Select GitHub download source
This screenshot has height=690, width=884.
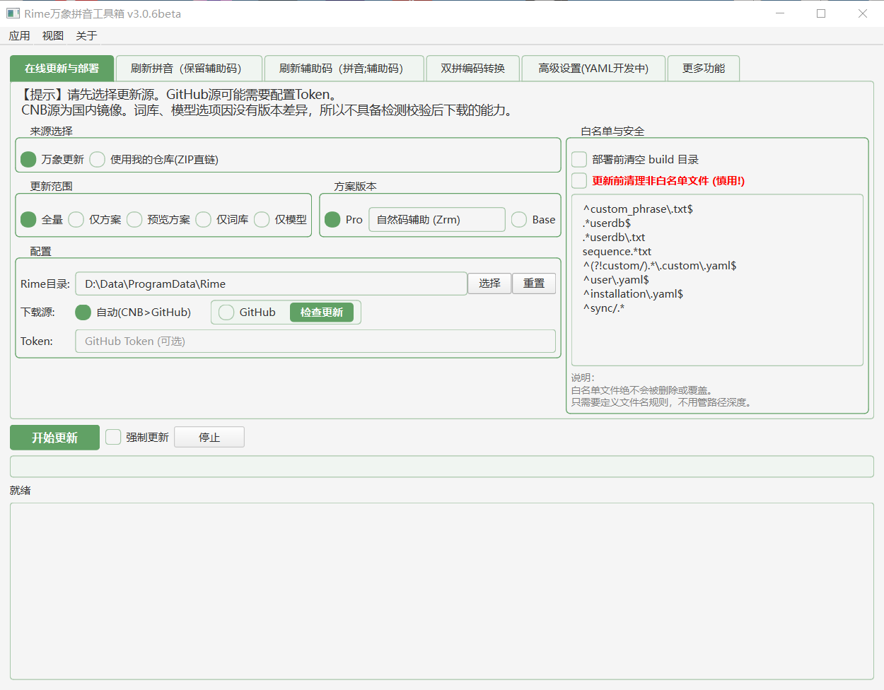(247, 312)
